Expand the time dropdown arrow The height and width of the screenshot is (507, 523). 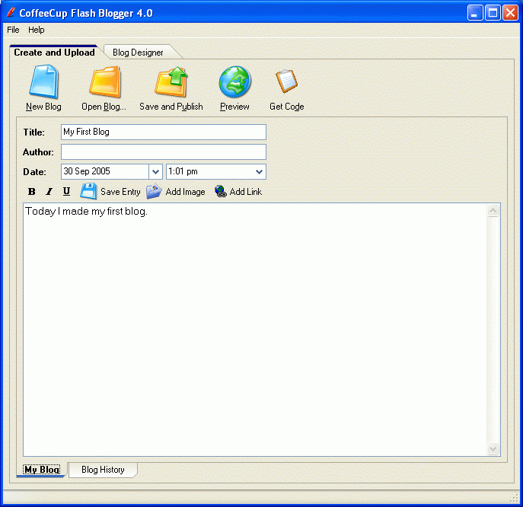pos(259,172)
